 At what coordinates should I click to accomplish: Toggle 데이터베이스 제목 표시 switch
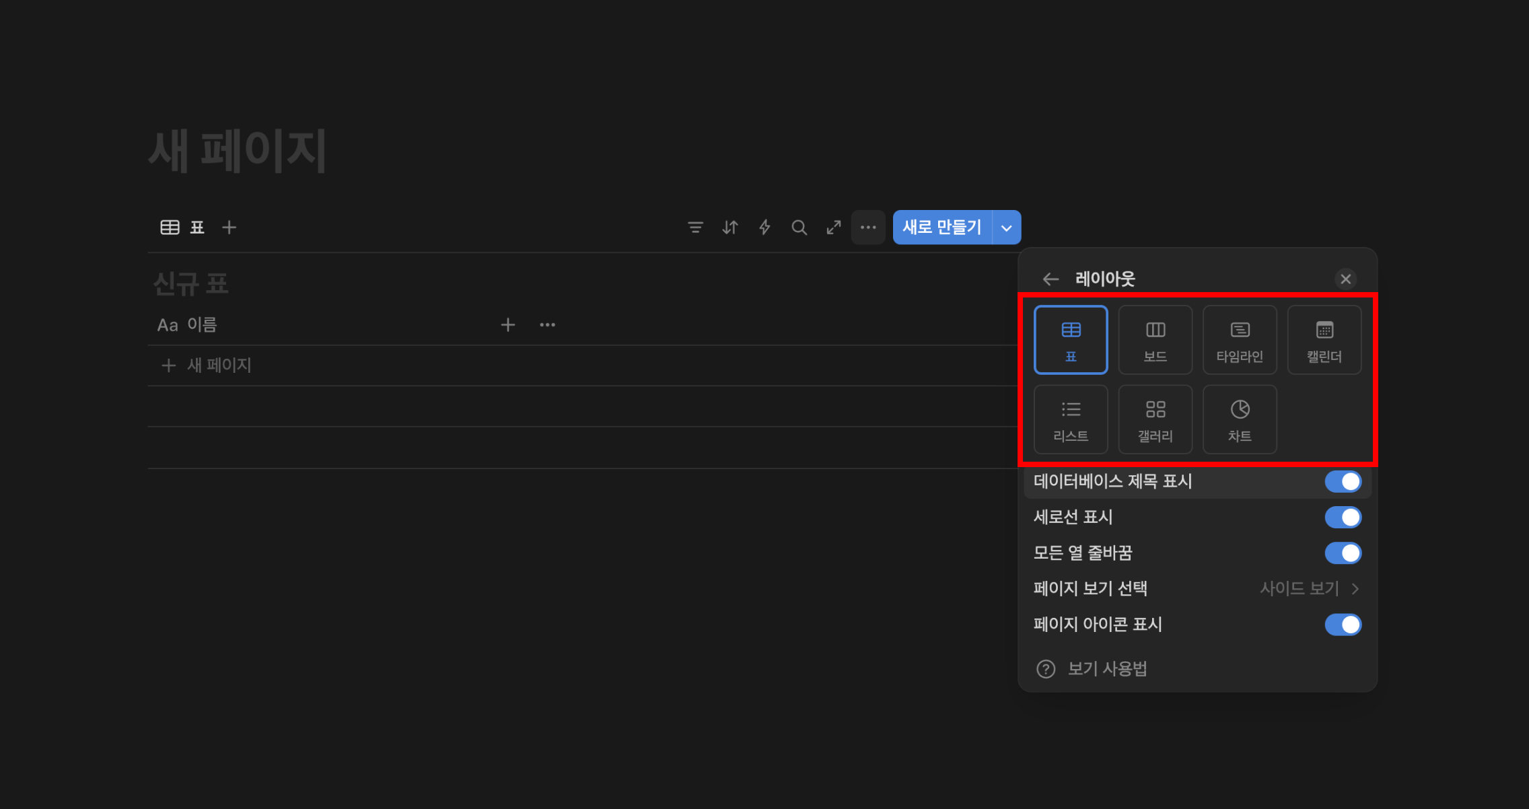click(1343, 481)
